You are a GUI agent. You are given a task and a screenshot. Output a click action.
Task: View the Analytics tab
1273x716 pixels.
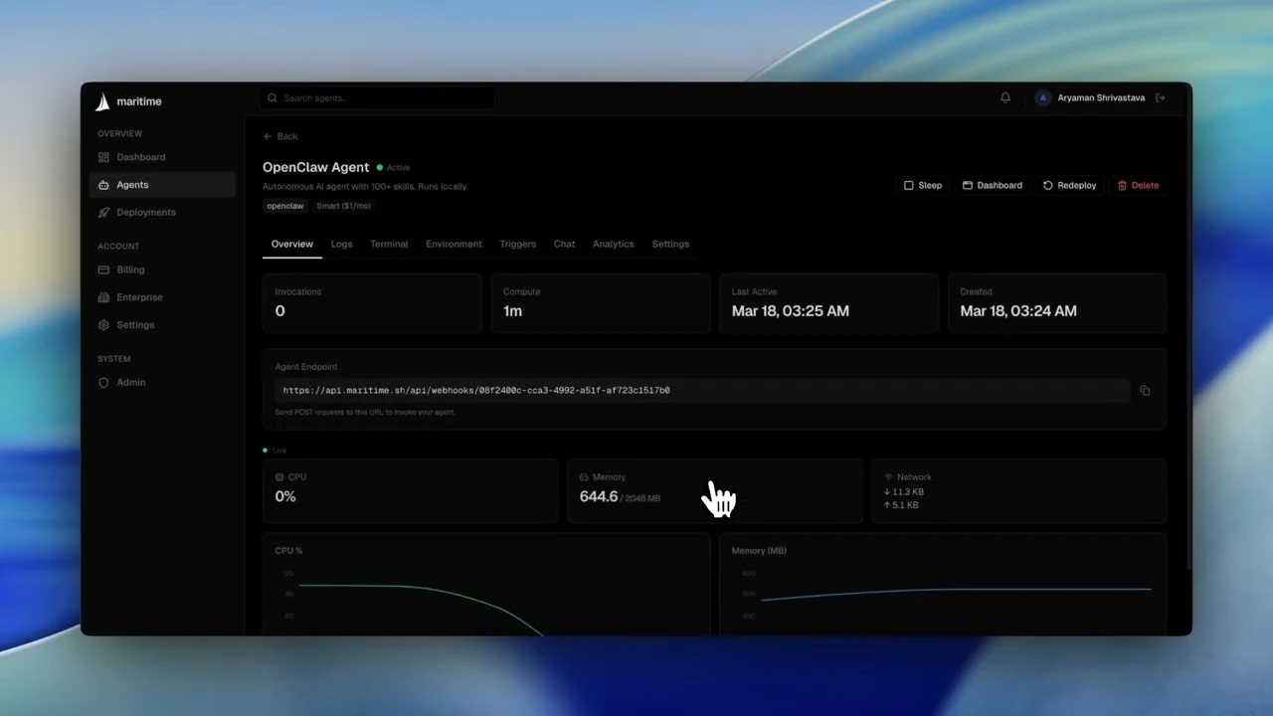[613, 244]
